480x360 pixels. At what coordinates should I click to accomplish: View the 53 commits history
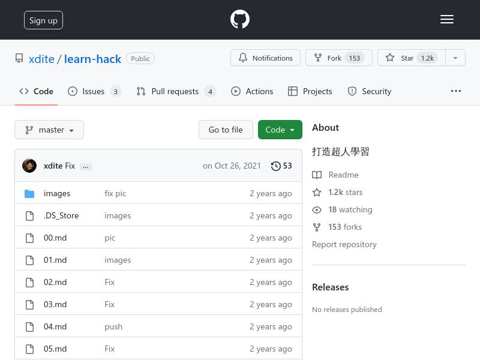281,166
